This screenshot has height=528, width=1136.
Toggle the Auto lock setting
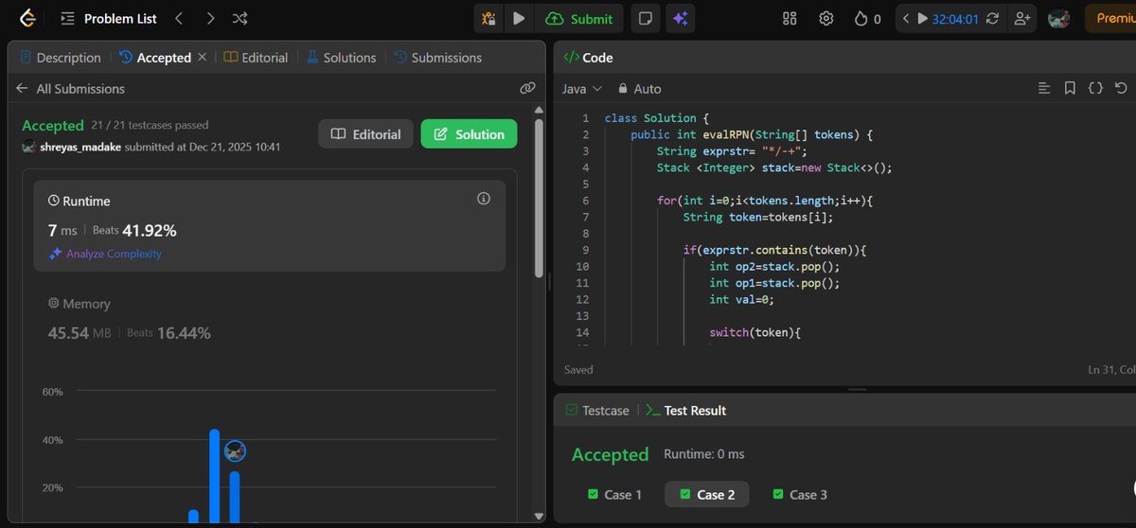tap(639, 89)
